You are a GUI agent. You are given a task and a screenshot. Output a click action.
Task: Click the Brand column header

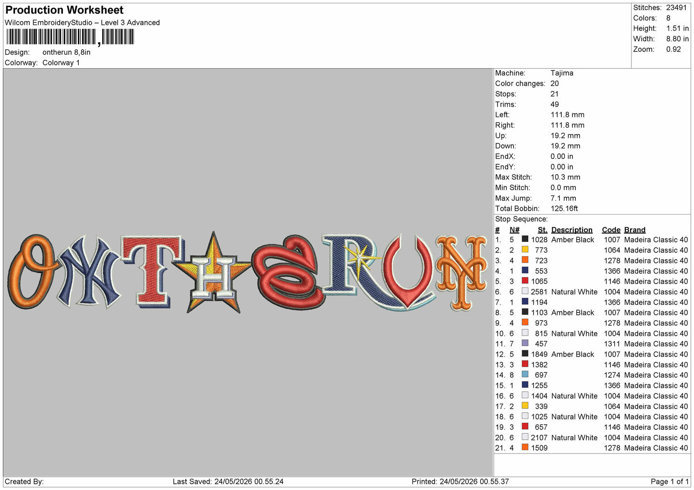[635, 230]
